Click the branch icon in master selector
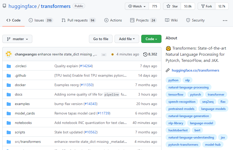The height and width of the screenshot is (150, 233). (9, 39)
